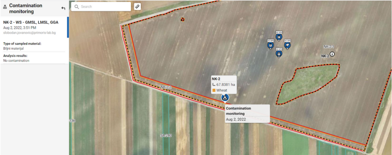The image size is (392, 155).
Task: Focus the Search input field
Action: pos(101,7)
